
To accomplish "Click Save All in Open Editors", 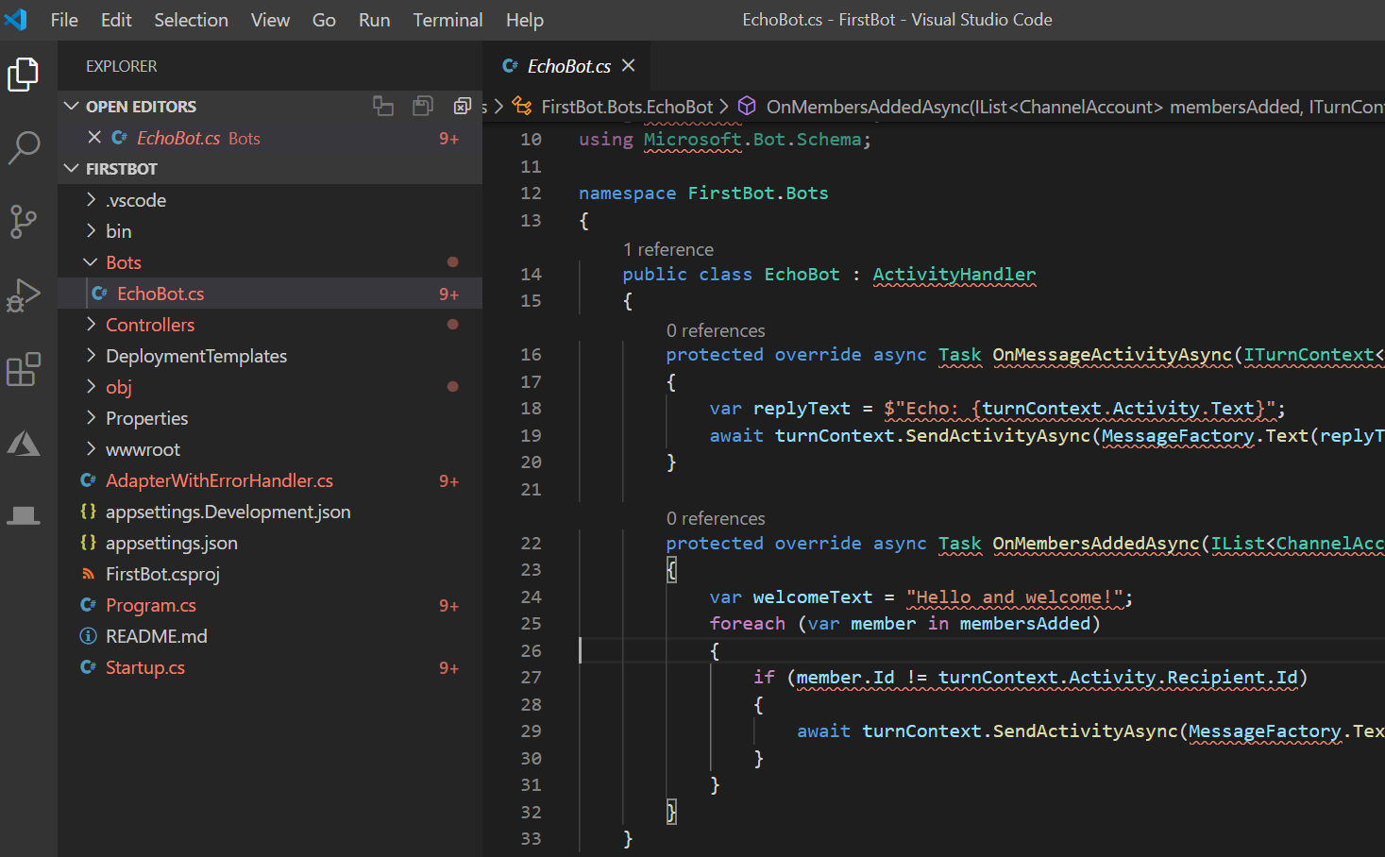I will point(423,106).
